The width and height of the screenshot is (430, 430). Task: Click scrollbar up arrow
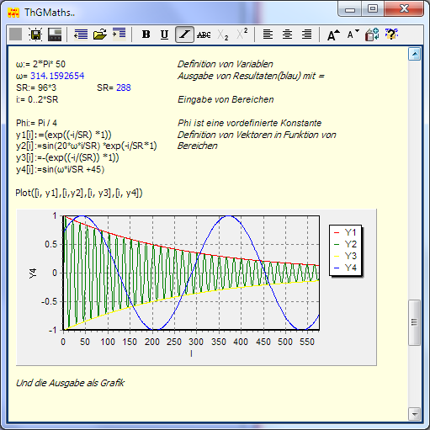pos(414,54)
